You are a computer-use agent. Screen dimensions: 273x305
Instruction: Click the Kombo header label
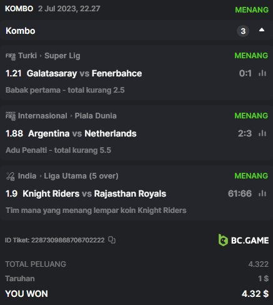[x=21, y=31]
